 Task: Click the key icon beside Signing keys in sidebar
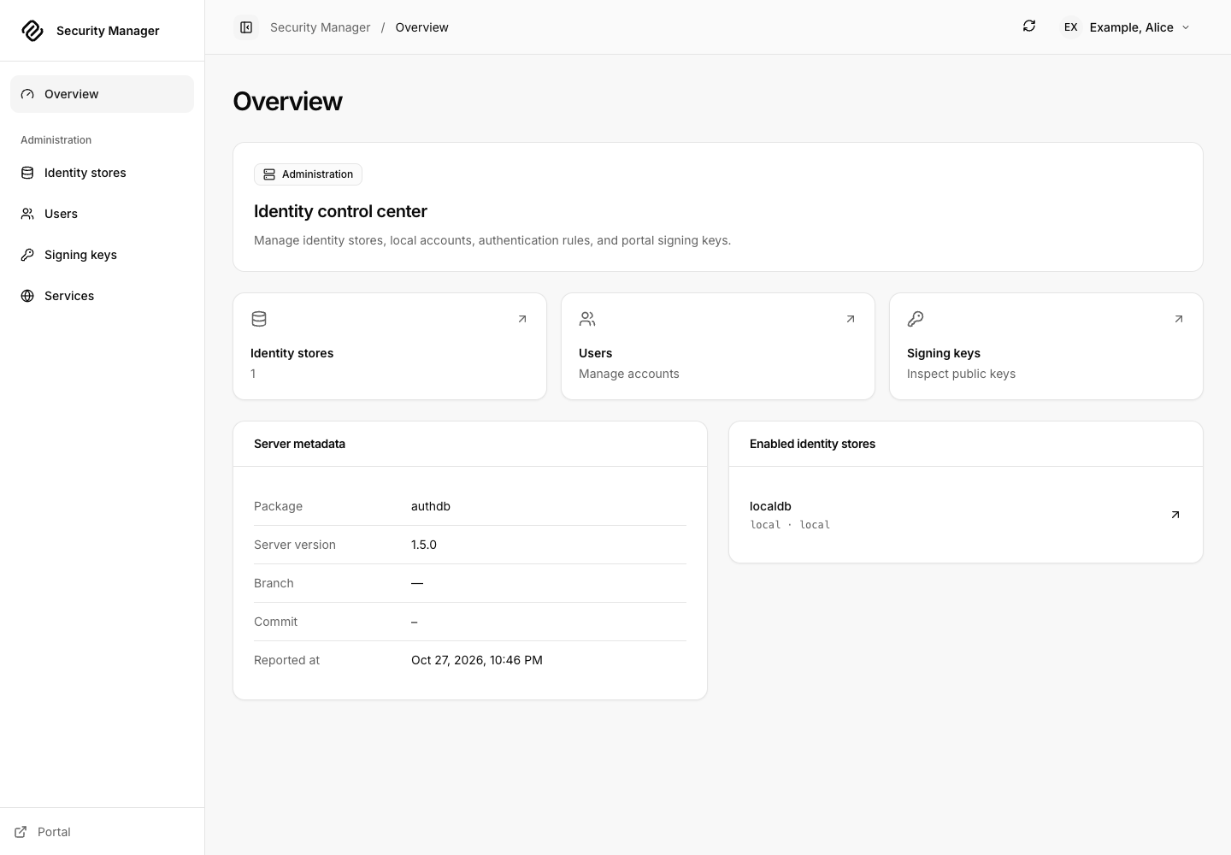click(27, 255)
